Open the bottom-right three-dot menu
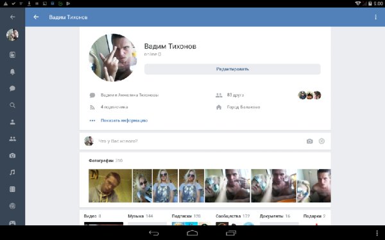This screenshot has height=240, width=385. 377,233
